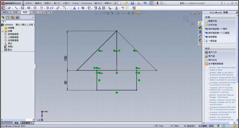Click the Section View icon

point(107,13)
